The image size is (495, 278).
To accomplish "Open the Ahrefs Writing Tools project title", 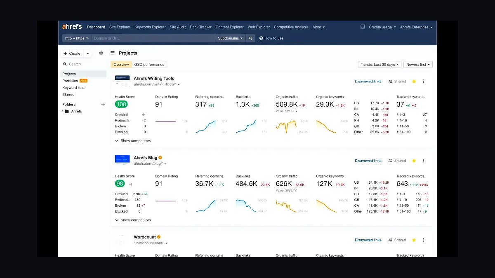I will tap(154, 78).
